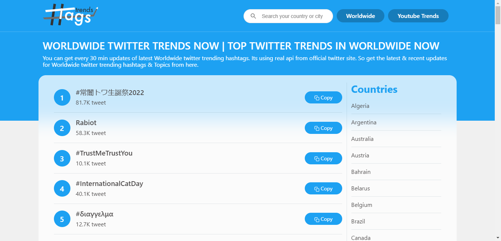Open the Worldwide trends view
This screenshot has width=501, height=241.
pos(360,16)
